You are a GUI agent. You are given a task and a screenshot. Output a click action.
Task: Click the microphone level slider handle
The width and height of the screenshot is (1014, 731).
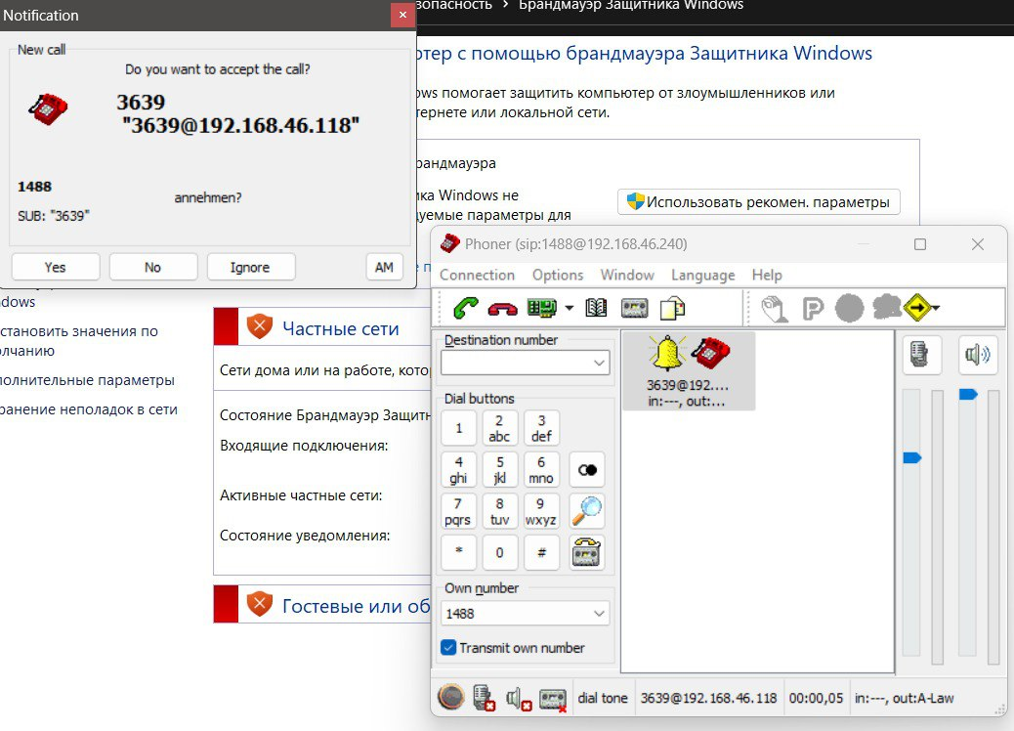click(911, 458)
